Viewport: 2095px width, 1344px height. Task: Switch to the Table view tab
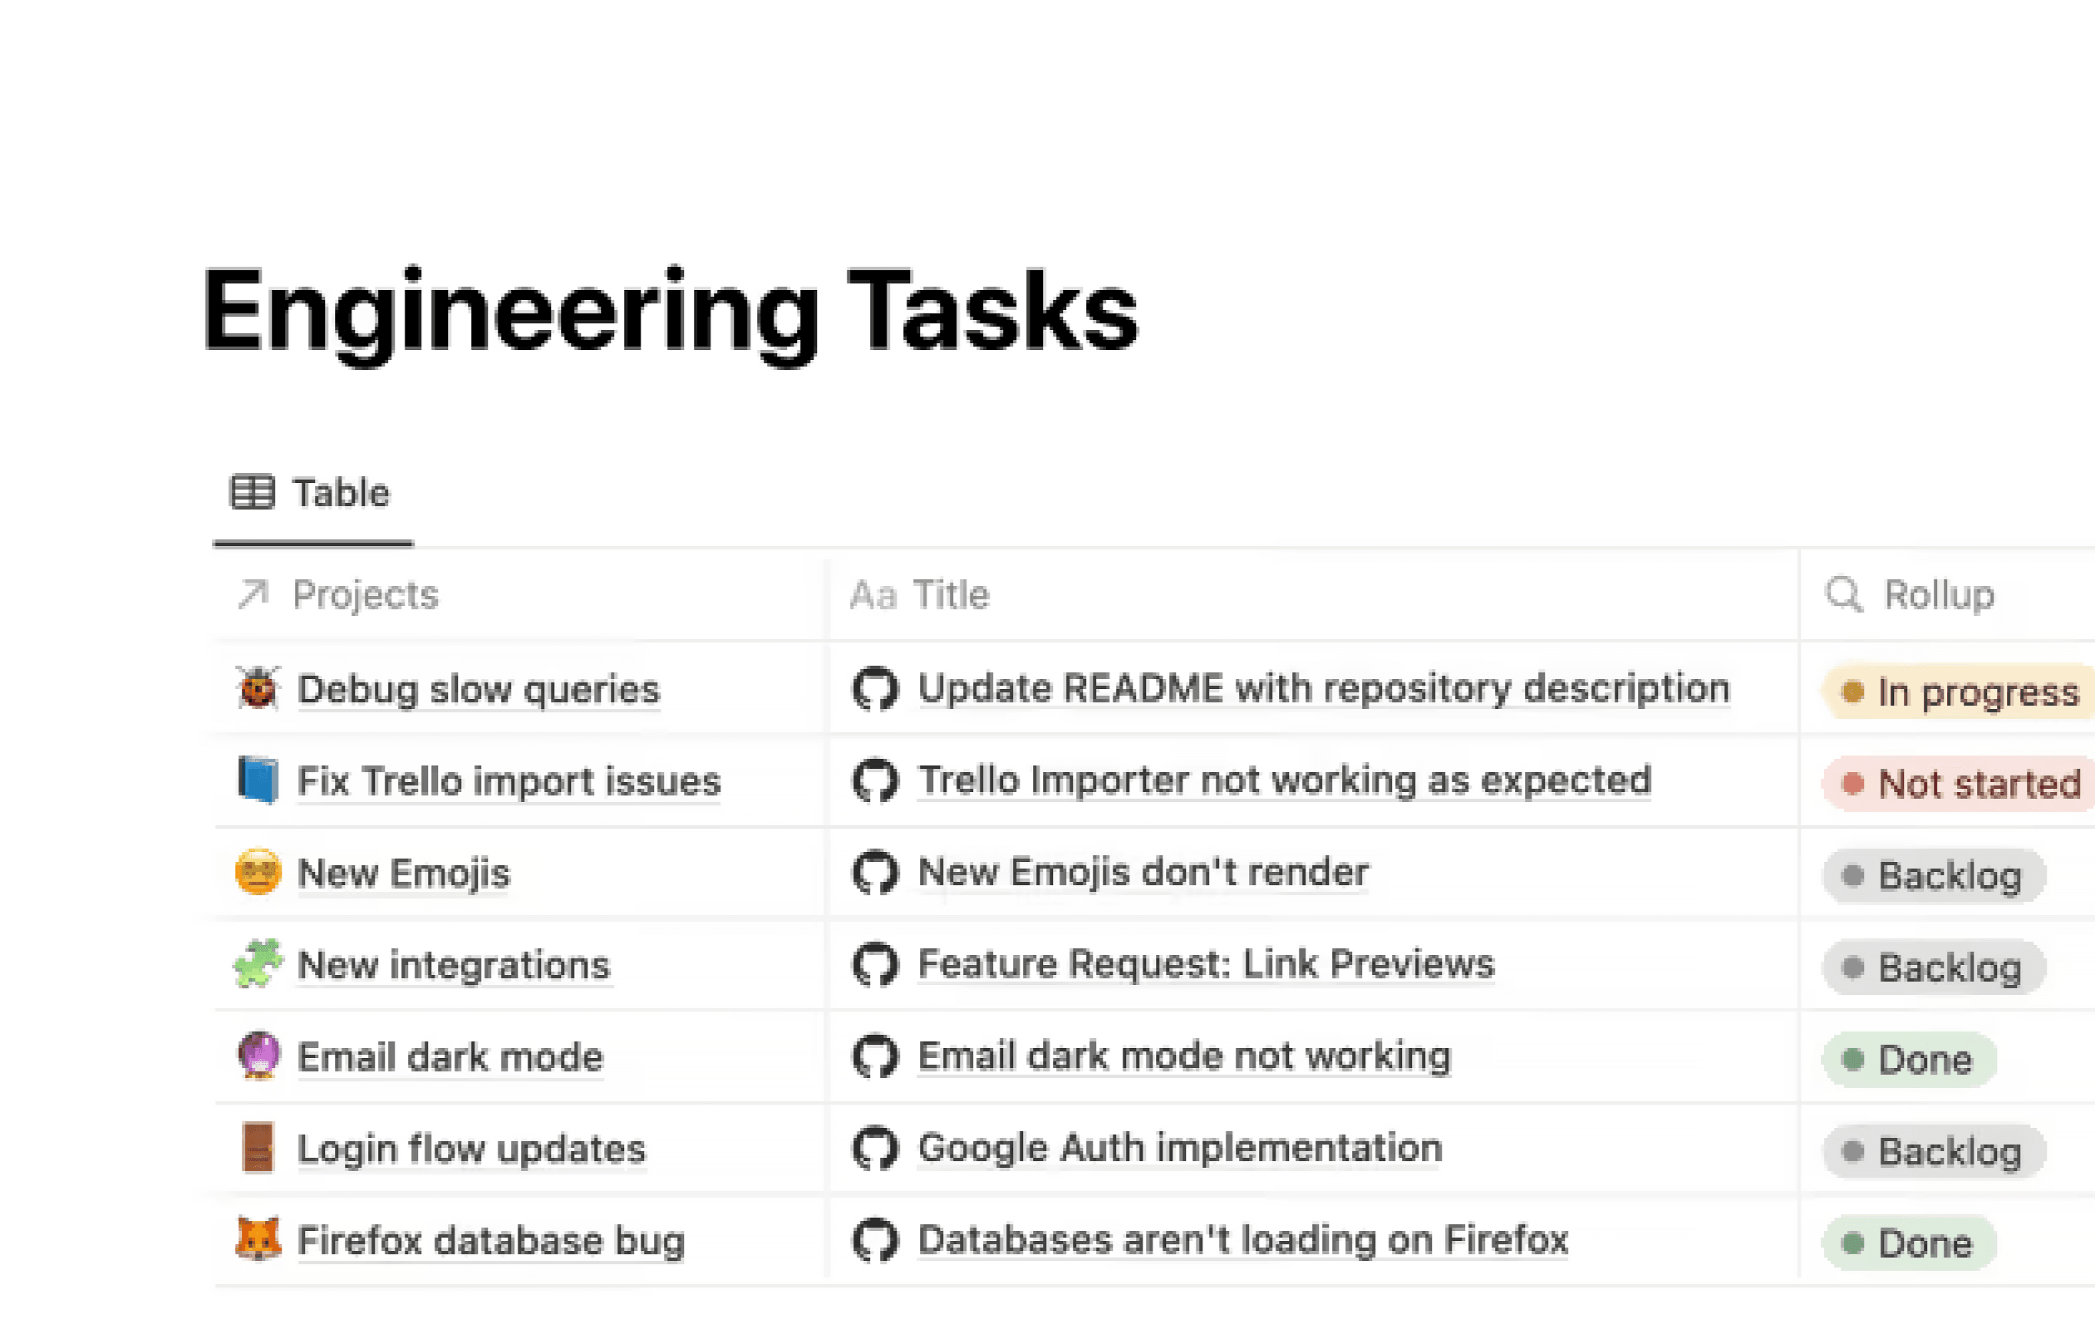point(312,492)
